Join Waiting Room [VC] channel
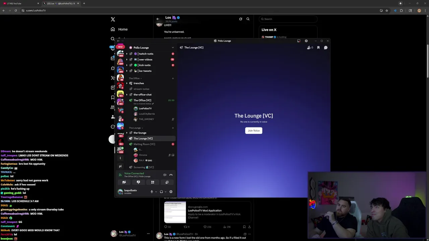The width and height of the screenshot is (429, 241). (151, 144)
